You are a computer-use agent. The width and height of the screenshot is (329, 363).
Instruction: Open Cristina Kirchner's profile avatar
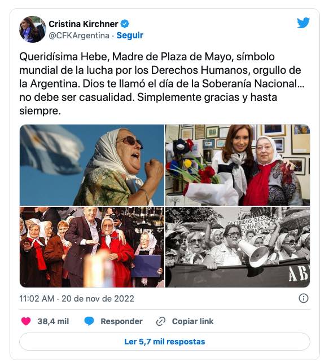33,29
